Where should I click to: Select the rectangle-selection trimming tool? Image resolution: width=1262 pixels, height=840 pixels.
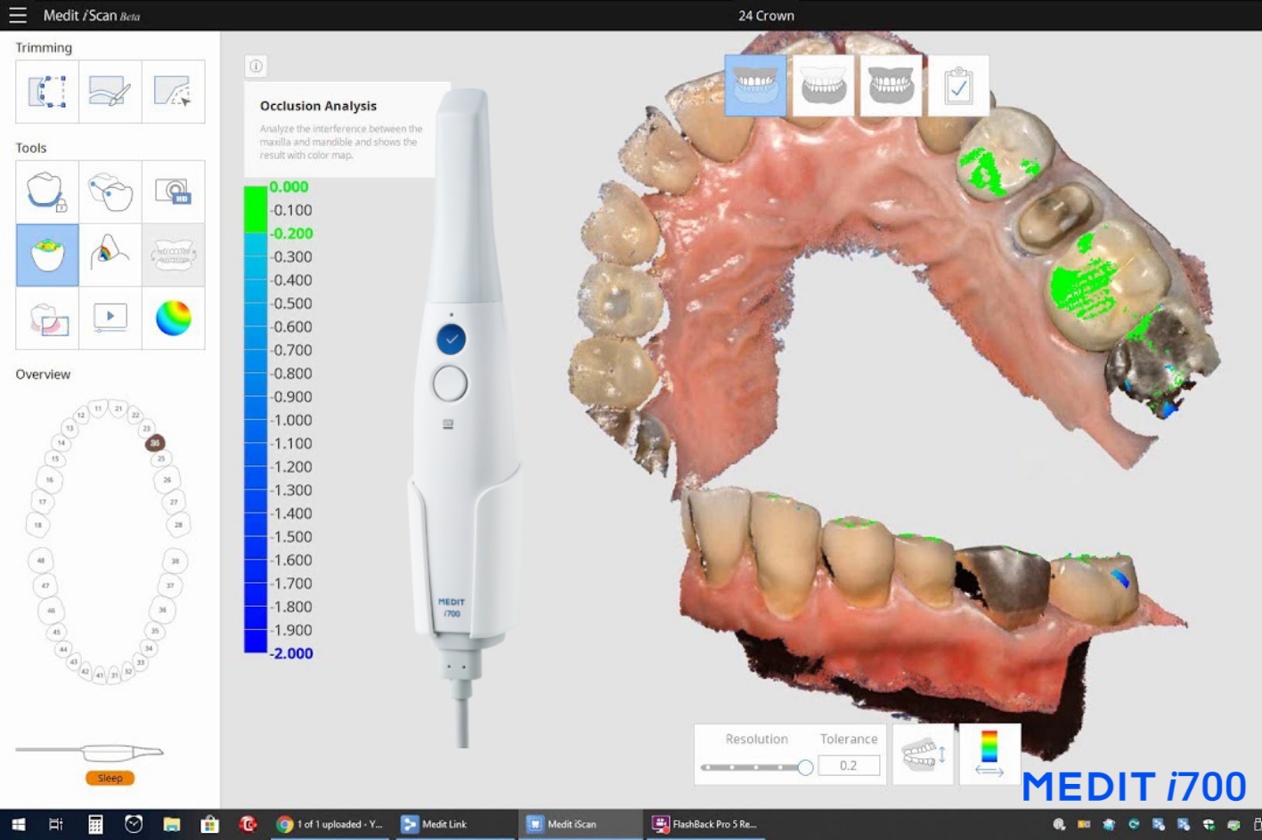pyautogui.click(x=47, y=92)
